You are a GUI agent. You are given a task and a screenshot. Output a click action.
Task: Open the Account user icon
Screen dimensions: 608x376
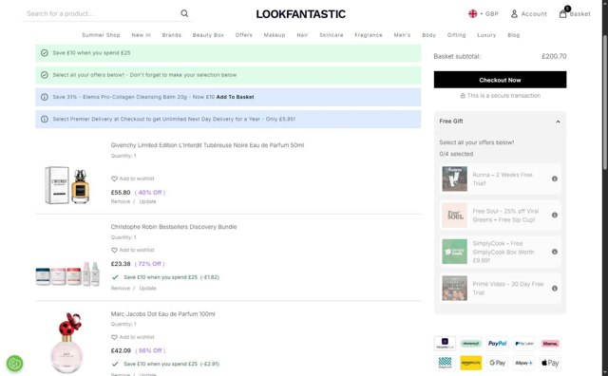coord(514,14)
